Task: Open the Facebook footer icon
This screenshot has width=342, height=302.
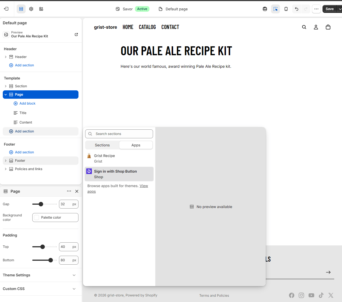Action: tap(292, 295)
